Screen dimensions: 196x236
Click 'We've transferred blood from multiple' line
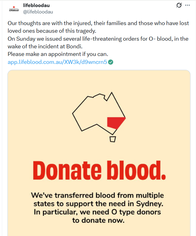97,195
